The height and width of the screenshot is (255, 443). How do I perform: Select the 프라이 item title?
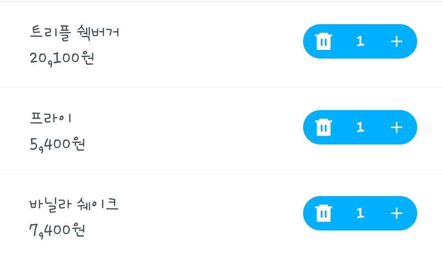point(51,118)
